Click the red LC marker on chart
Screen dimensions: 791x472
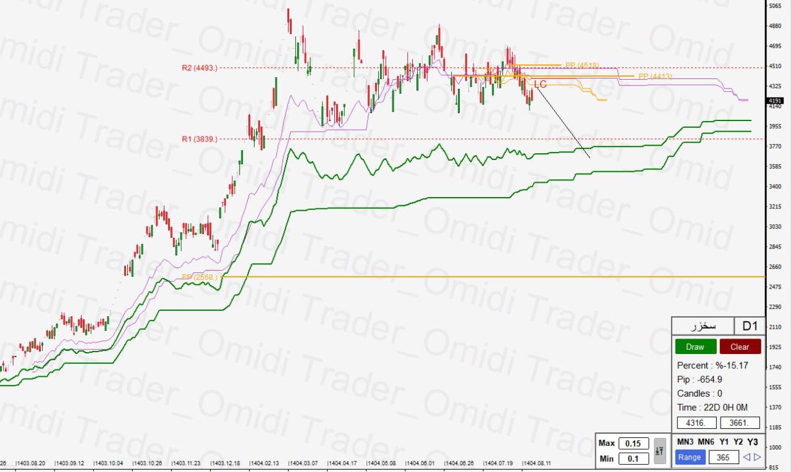[x=539, y=84]
